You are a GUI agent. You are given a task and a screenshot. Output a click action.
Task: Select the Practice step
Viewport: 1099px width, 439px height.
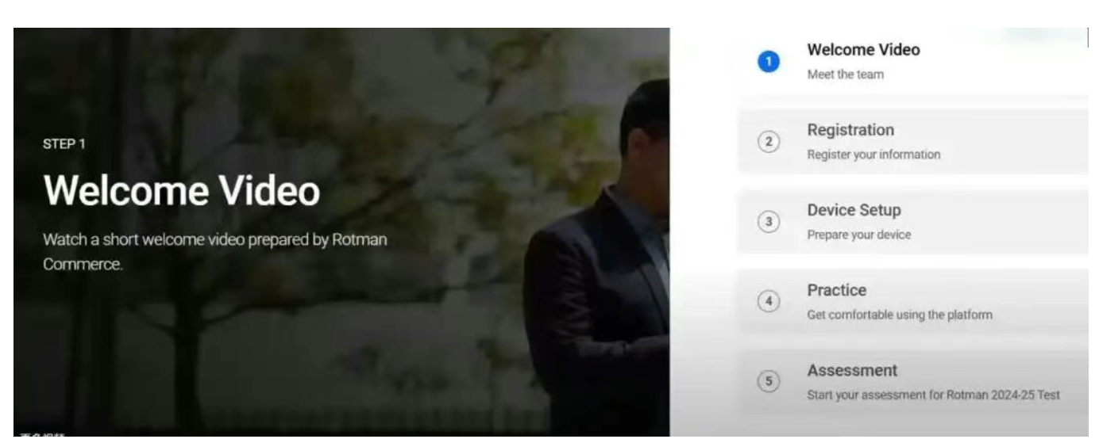(x=913, y=301)
